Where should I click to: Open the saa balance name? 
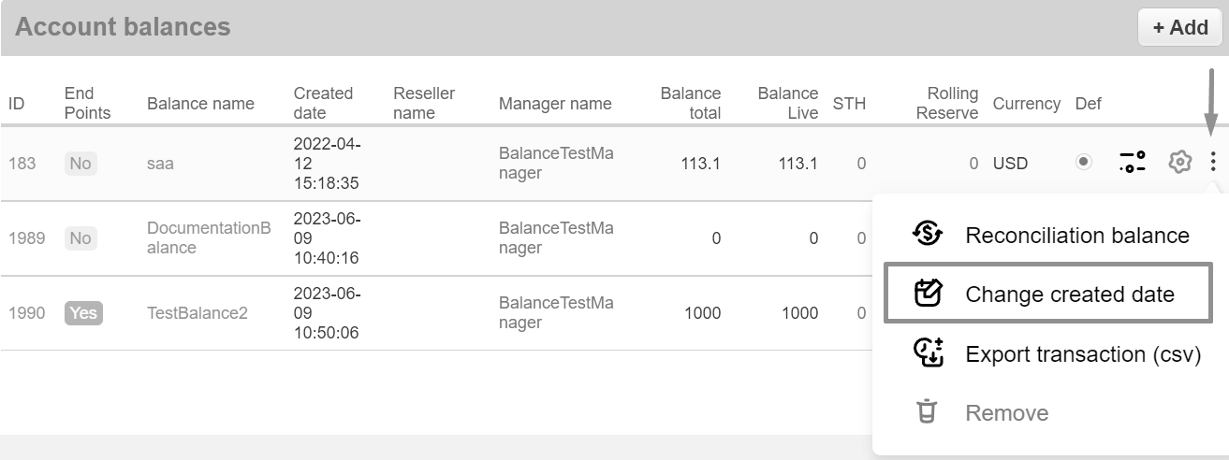[x=160, y=164]
